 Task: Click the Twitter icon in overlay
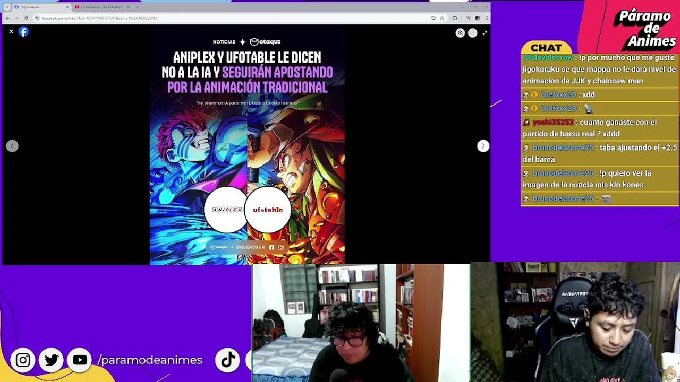[52, 360]
